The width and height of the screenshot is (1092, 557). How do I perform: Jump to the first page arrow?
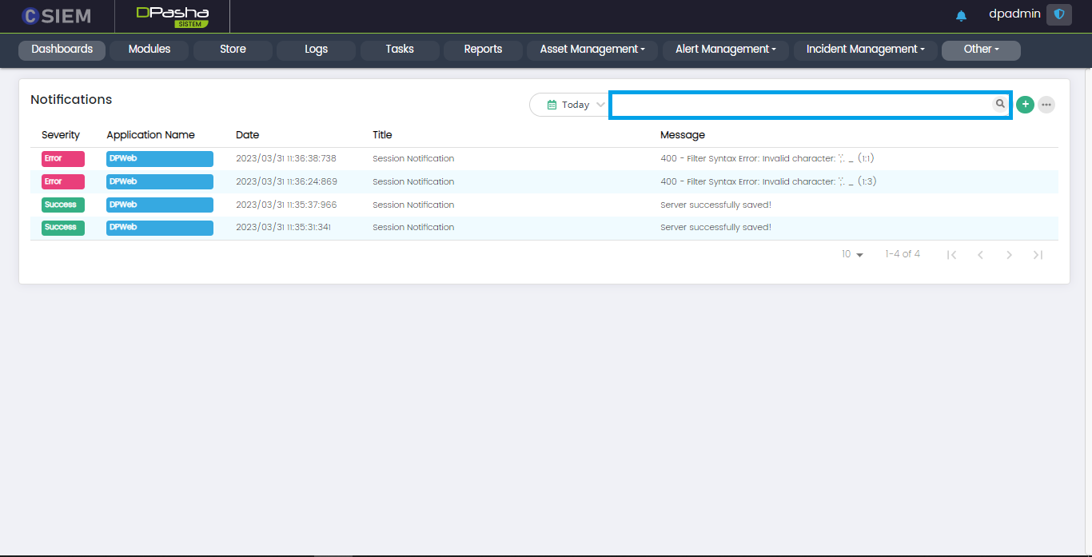[951, 255]
